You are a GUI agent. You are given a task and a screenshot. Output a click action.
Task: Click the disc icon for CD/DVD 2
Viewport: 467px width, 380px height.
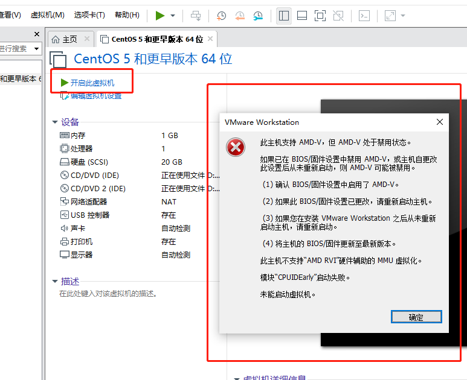64,188
